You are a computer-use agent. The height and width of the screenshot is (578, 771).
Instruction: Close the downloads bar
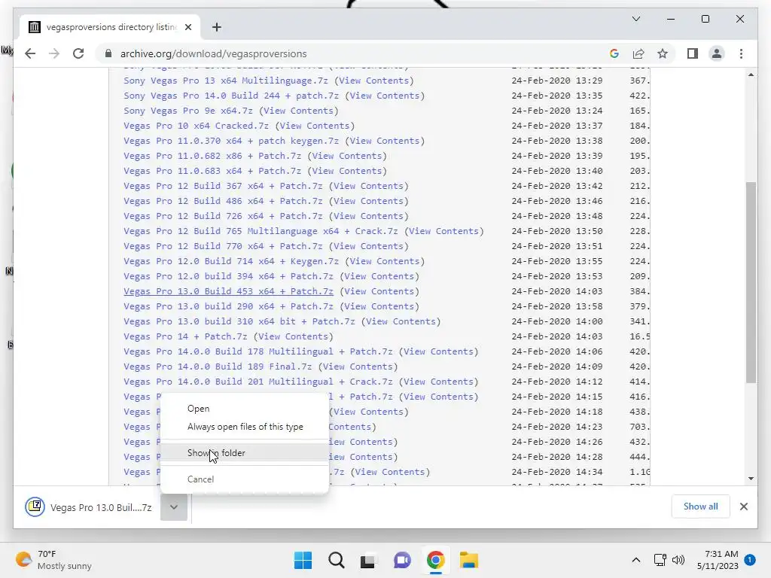[x=743, y=507]
